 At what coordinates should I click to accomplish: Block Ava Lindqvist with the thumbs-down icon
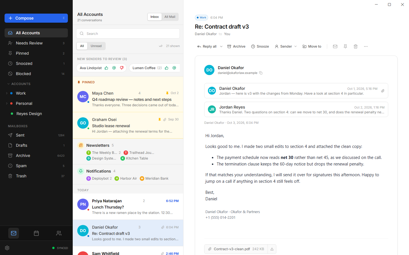pyautogui.click(x=122, y=68)
